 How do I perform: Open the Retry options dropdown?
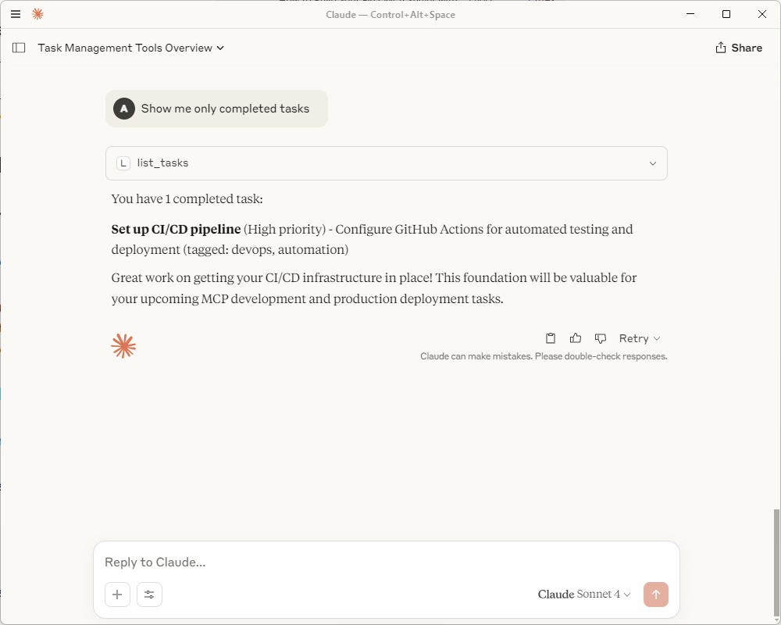click(640, 338)
